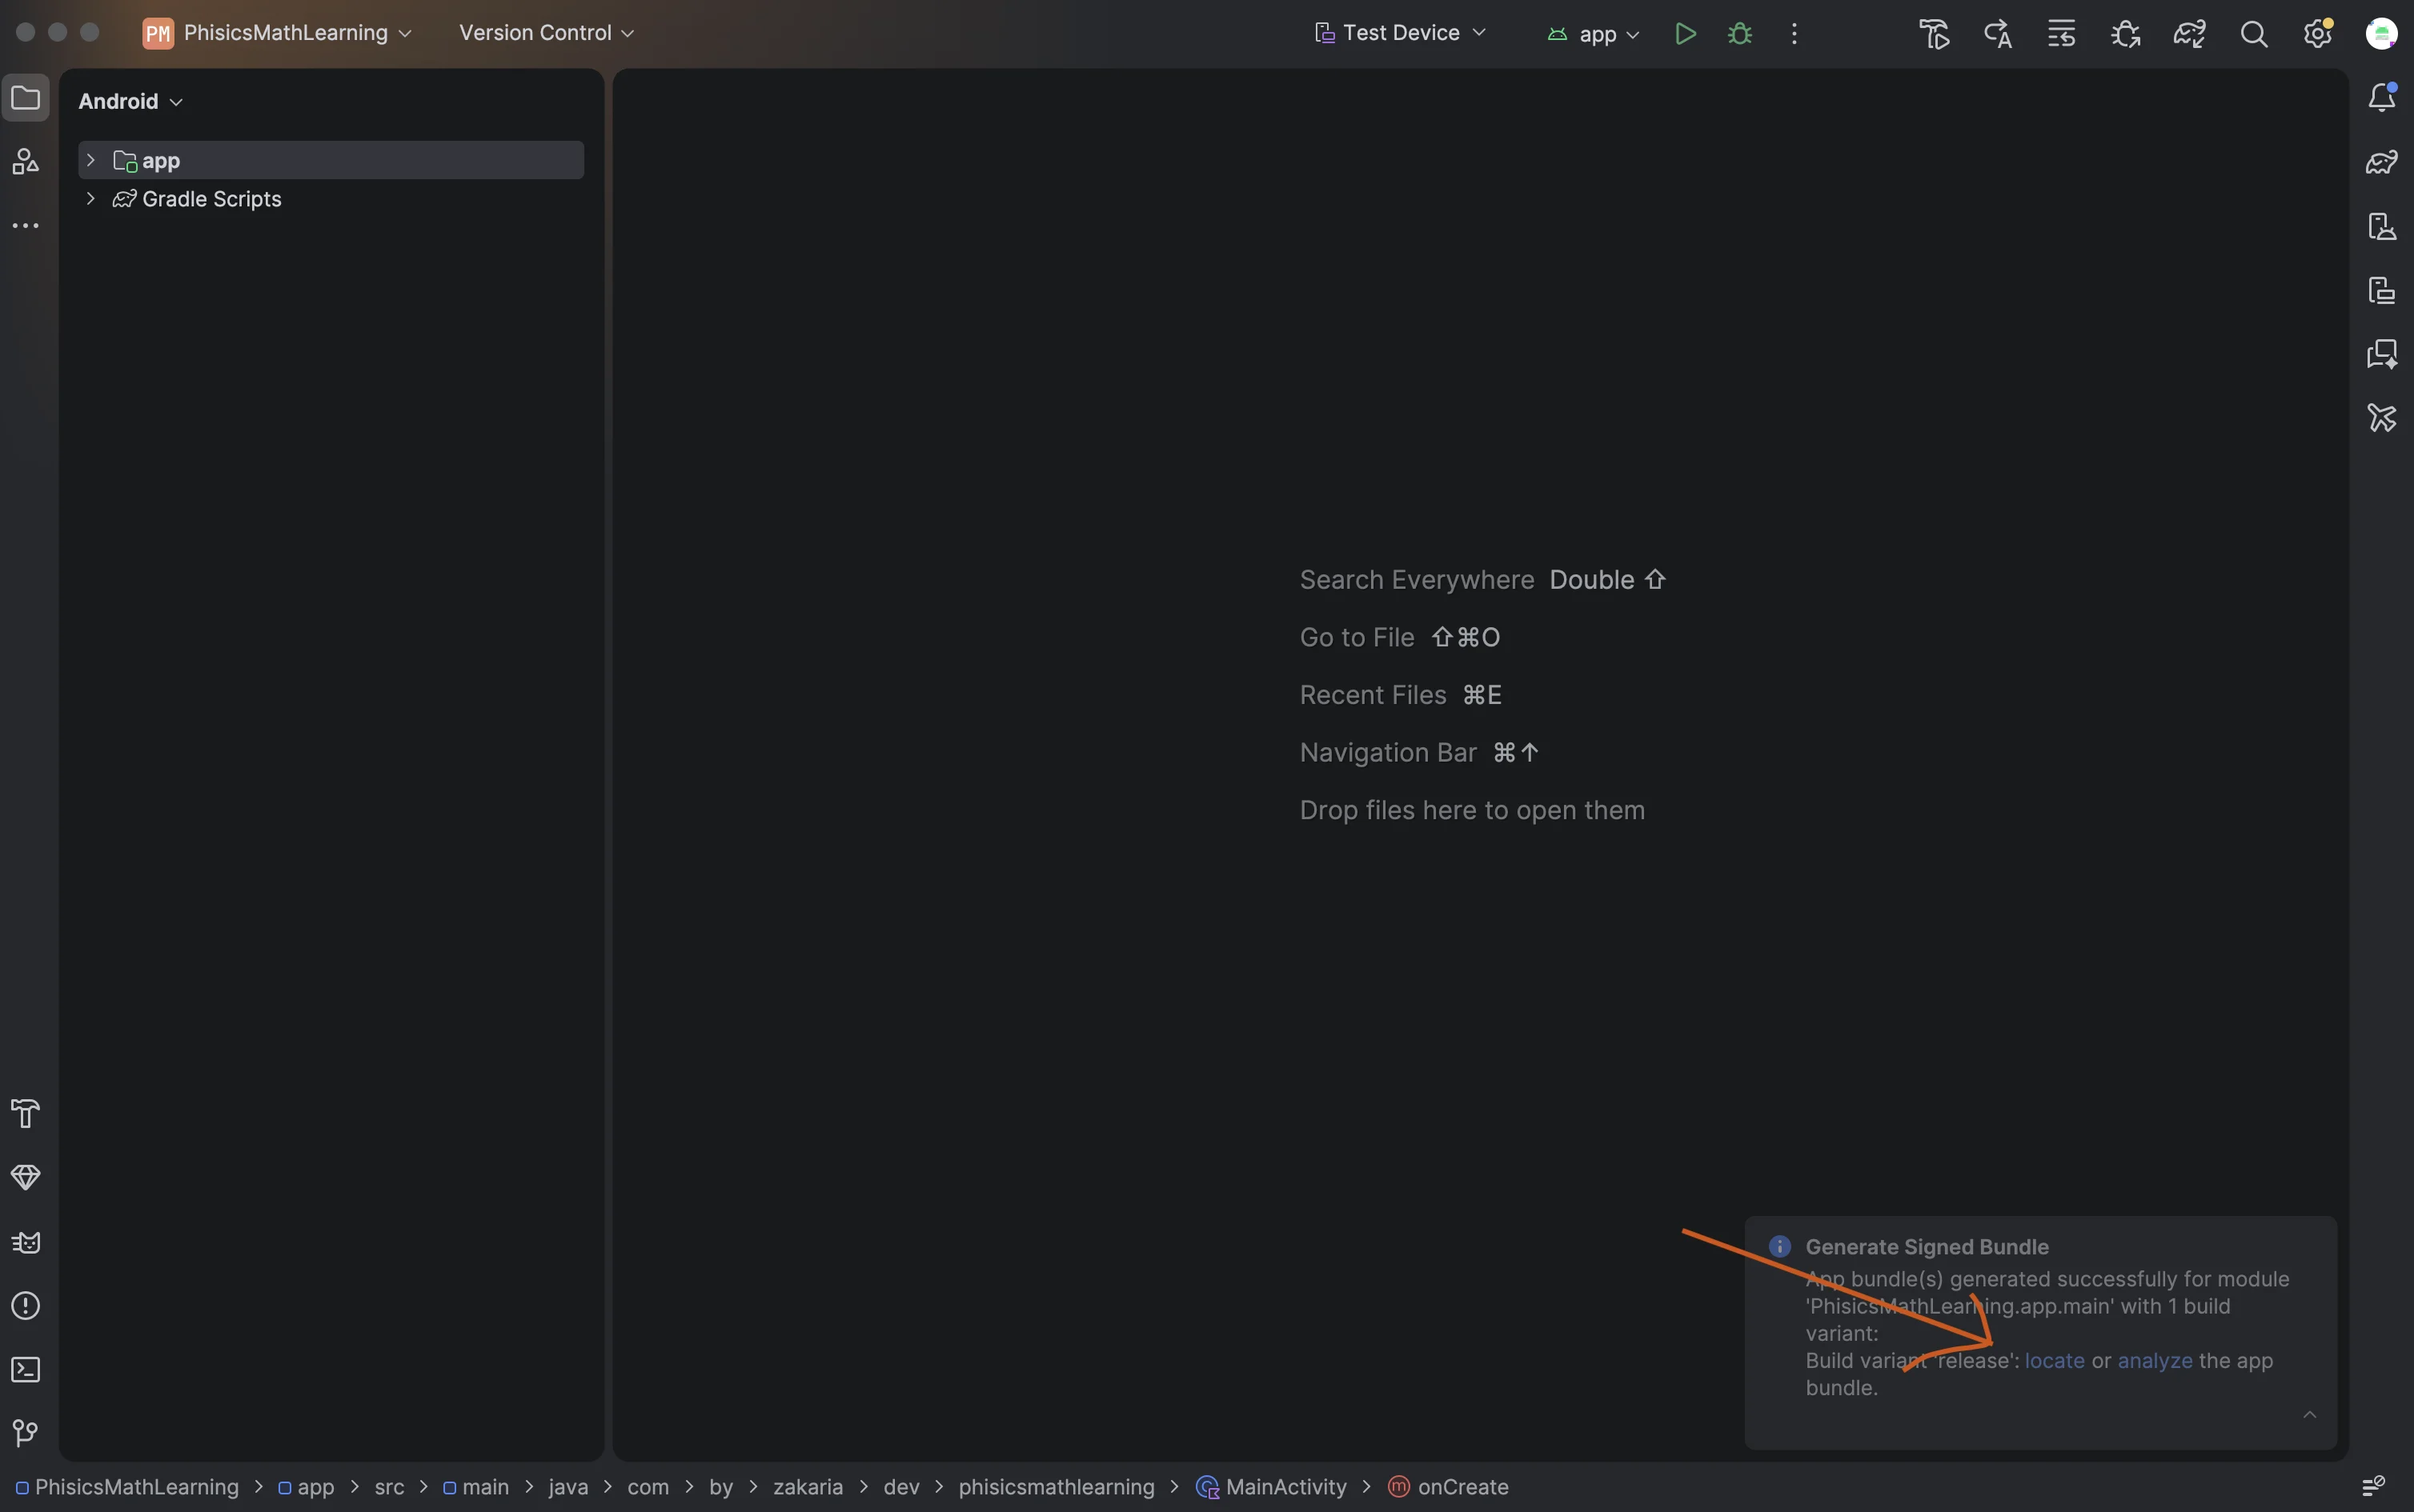This screenshot has height=1512, width=2414.
Task: Open Running Devices icon in right sidebar
Action: [x=2382, y=290]
